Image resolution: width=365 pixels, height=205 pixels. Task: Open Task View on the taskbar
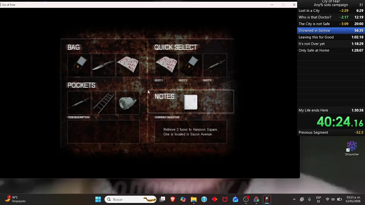[x=162, y=199]
